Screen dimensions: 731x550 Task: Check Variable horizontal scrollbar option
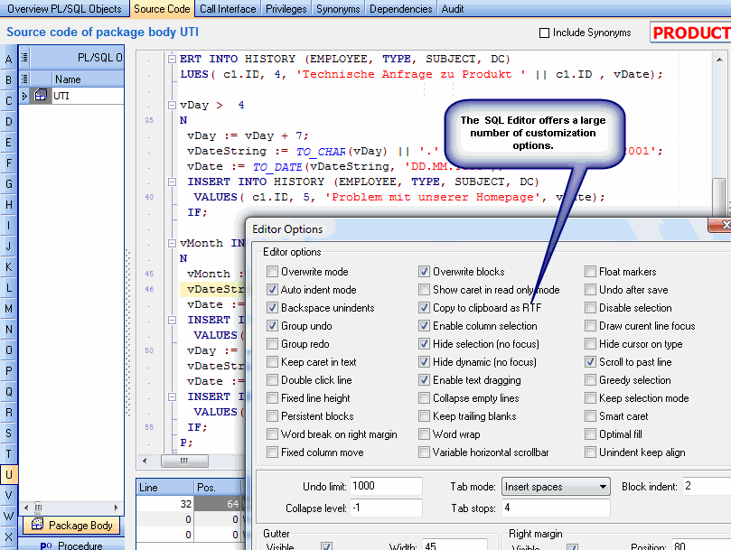pyautogui.click(x=424, y=452)
